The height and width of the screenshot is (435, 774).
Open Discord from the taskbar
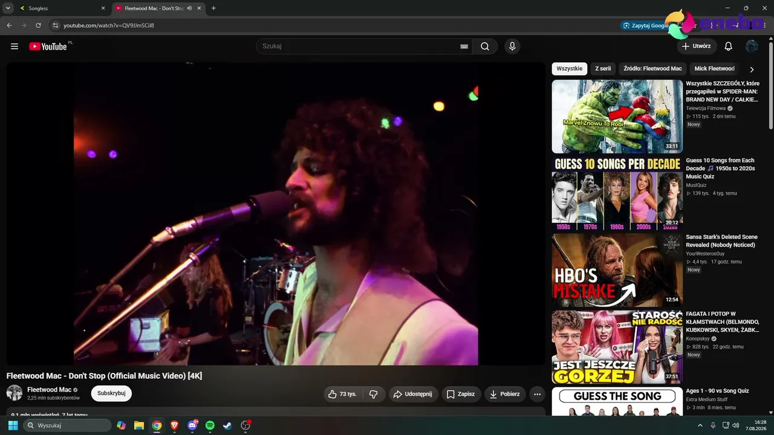pos(192,425)
